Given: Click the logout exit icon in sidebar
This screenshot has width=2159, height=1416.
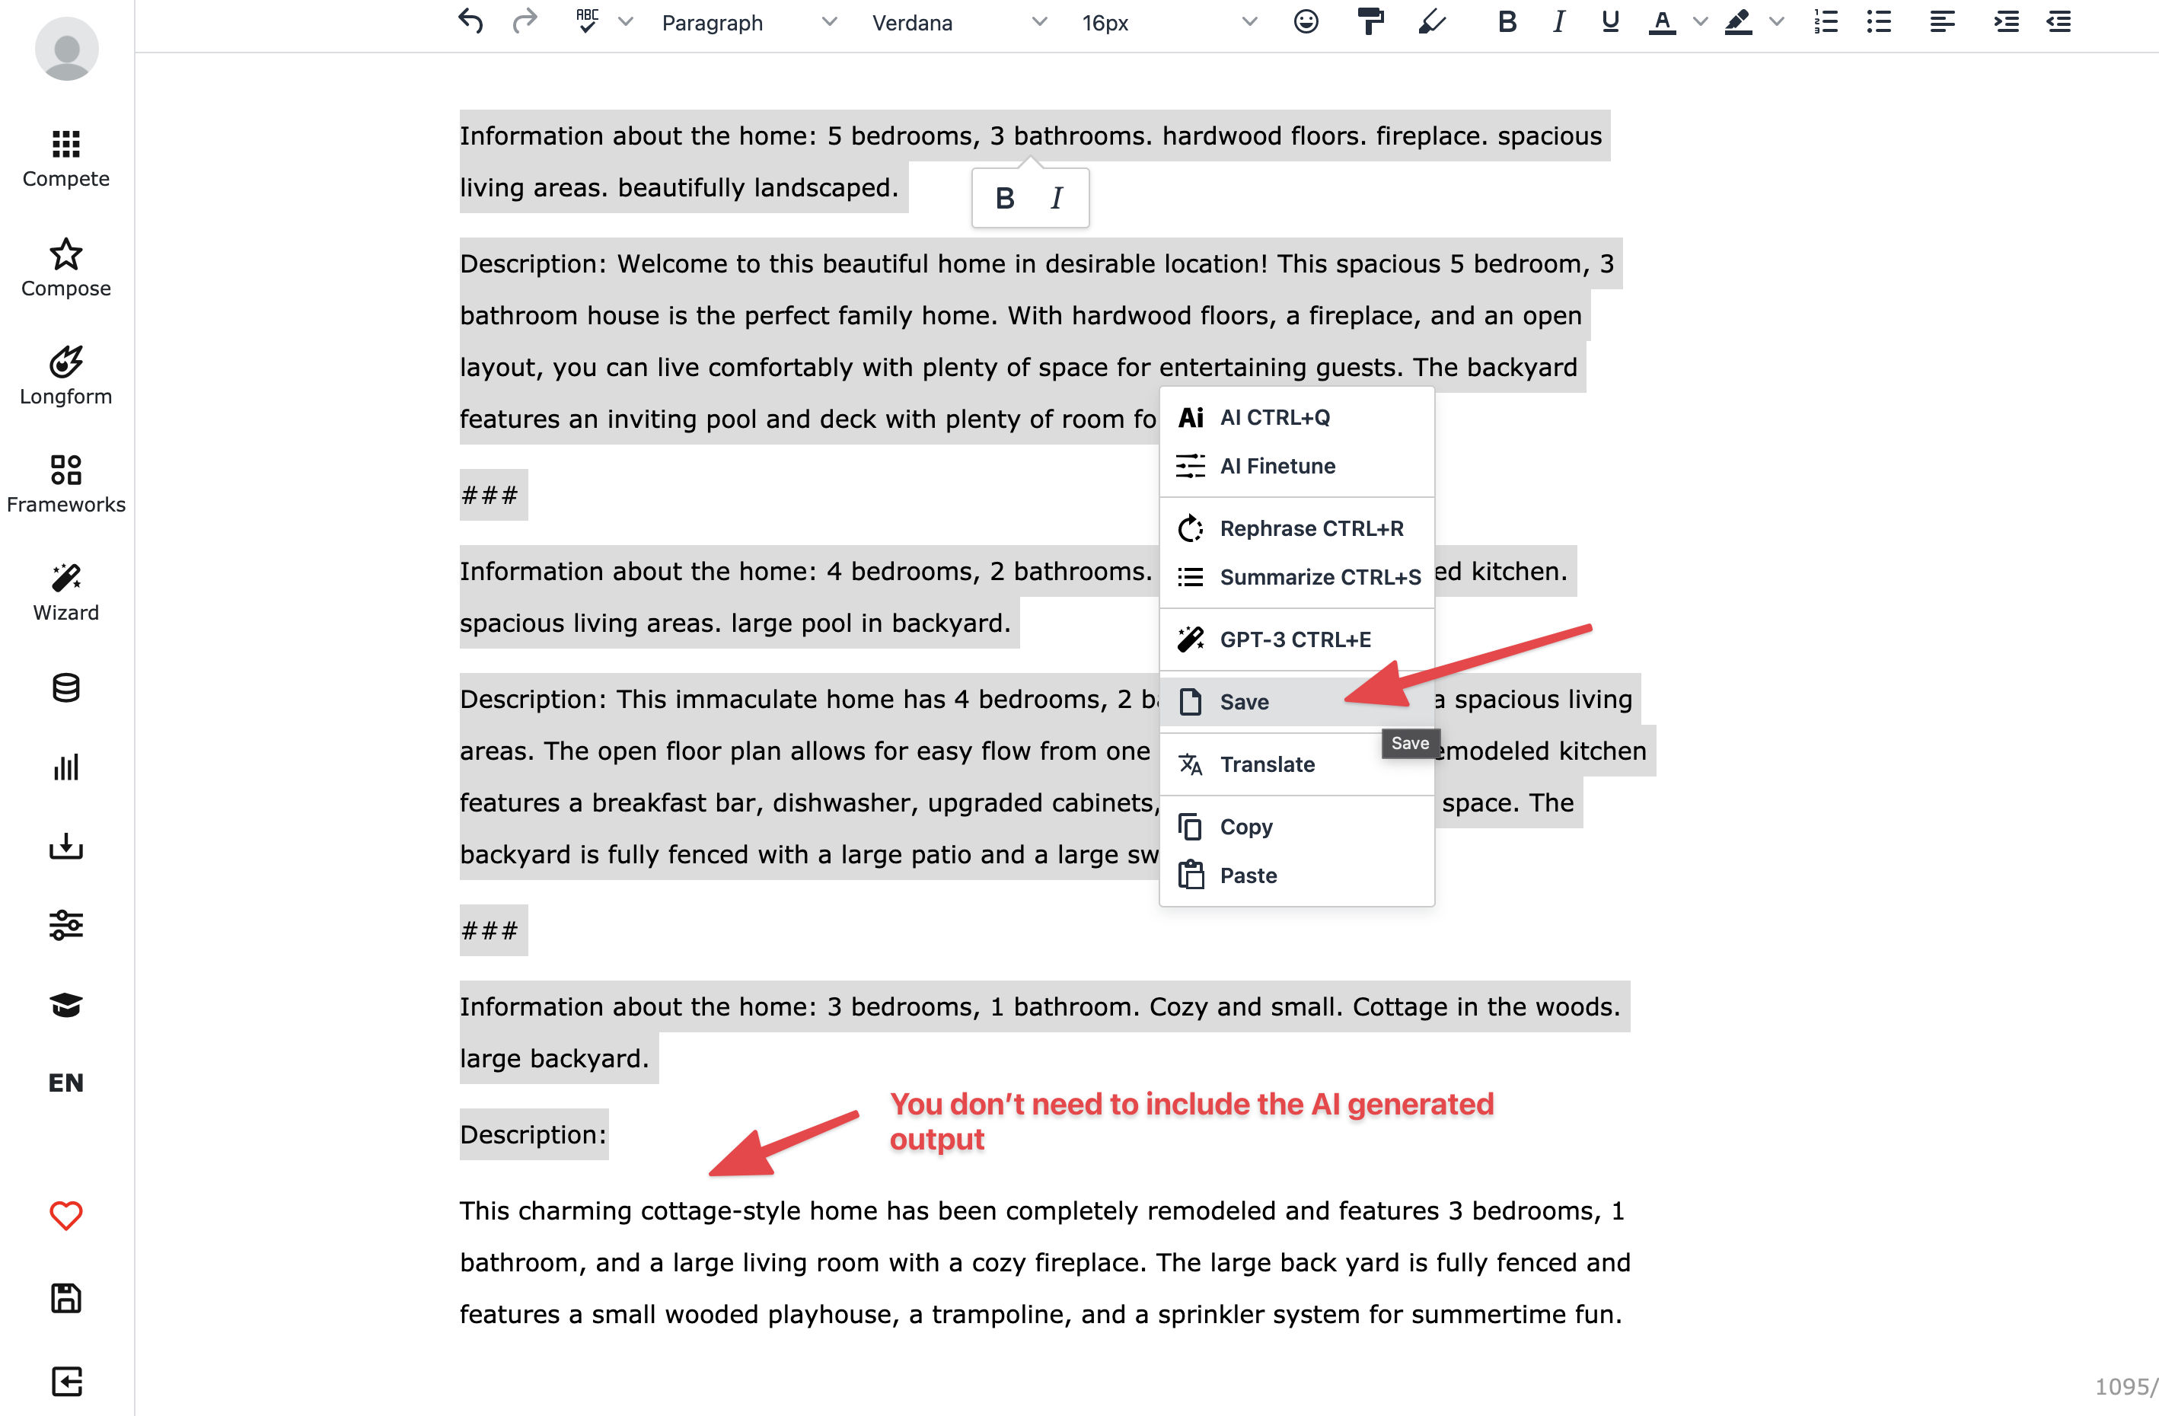Looking at the screenshot, I should pos(66,1382).
